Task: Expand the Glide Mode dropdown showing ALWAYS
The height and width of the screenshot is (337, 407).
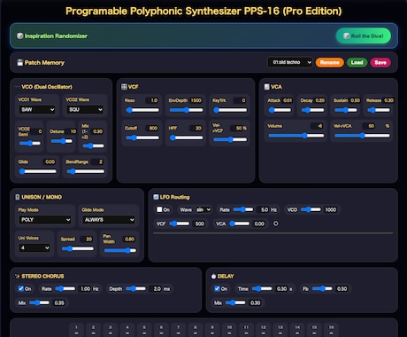Action: click(x=109, y=220)
